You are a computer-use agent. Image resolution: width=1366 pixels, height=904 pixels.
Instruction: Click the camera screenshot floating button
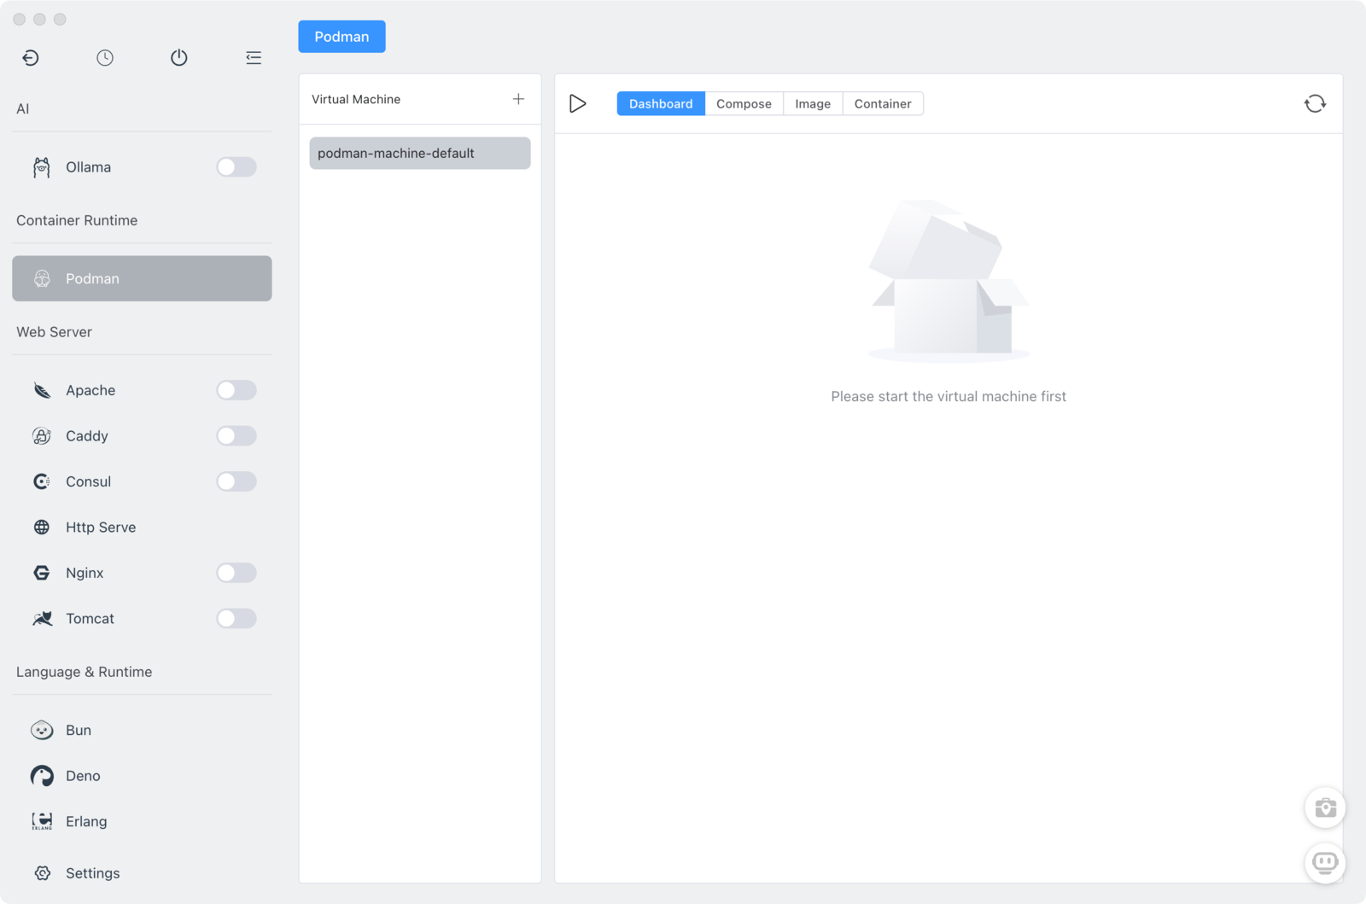pyautogui.click(x=1325, y=808)
